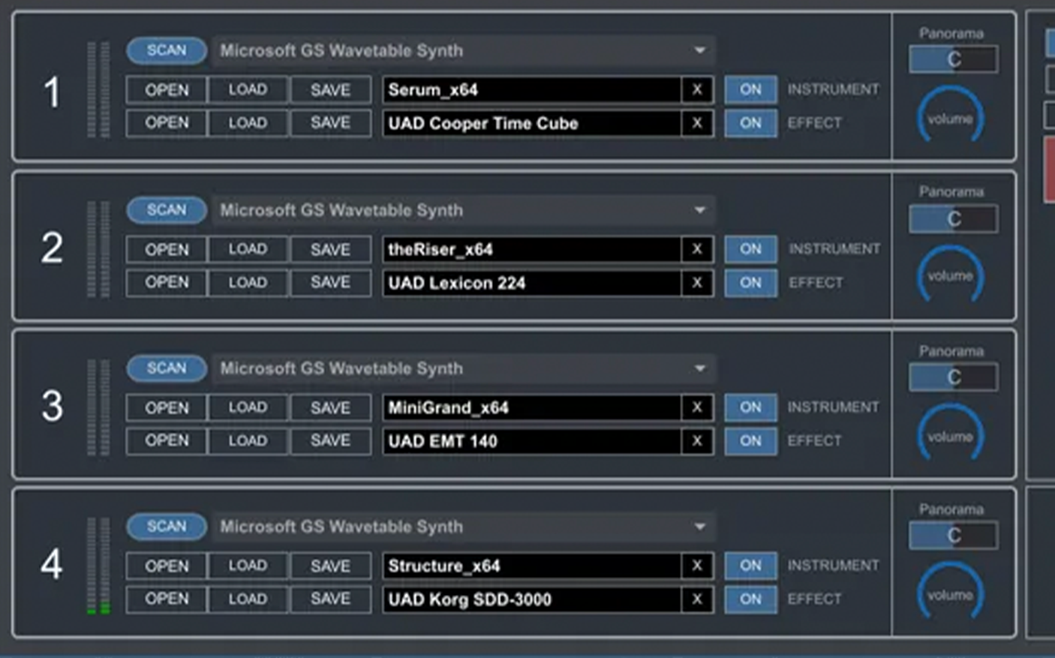This screenshot has width=1055, height=658.
Task: Disable channel 2 effect ON button
Action: coord(750,283)
